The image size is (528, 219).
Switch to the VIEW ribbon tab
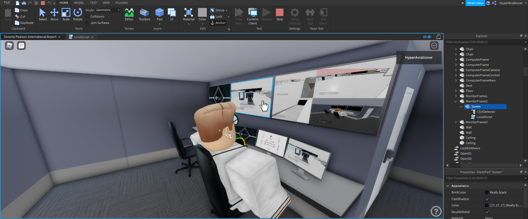[106, 3]
